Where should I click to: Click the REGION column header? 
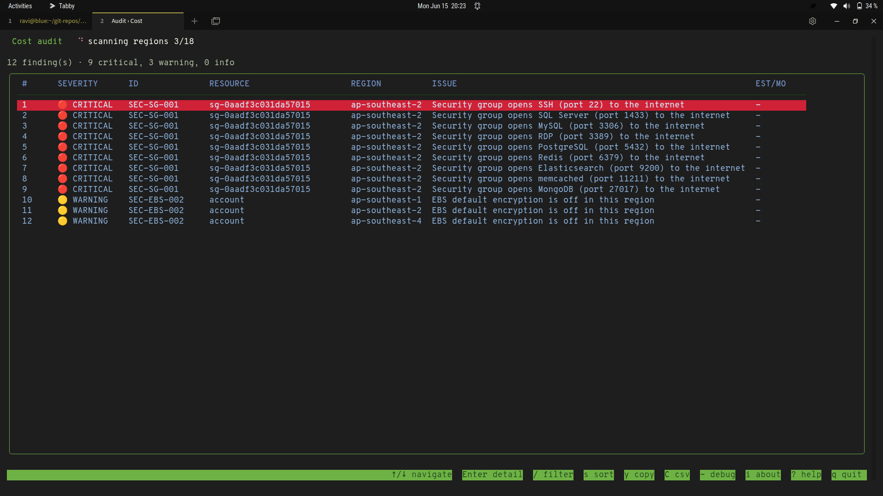point(366,84)
